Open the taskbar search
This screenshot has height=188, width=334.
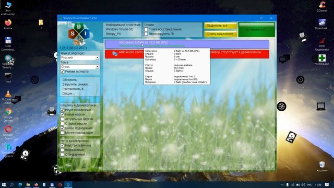point(11,184)
